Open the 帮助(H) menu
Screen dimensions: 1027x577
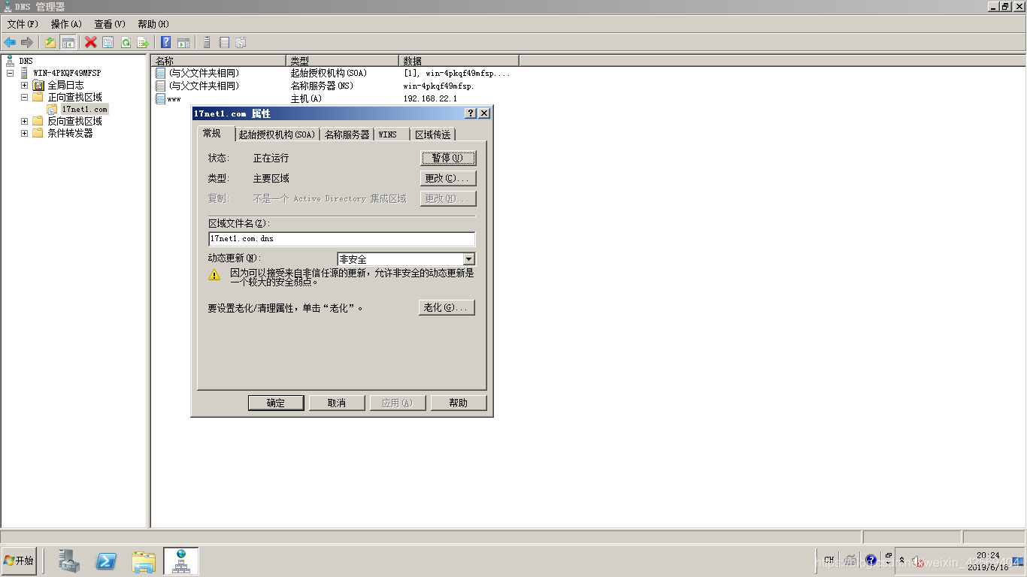pos(153,24)
